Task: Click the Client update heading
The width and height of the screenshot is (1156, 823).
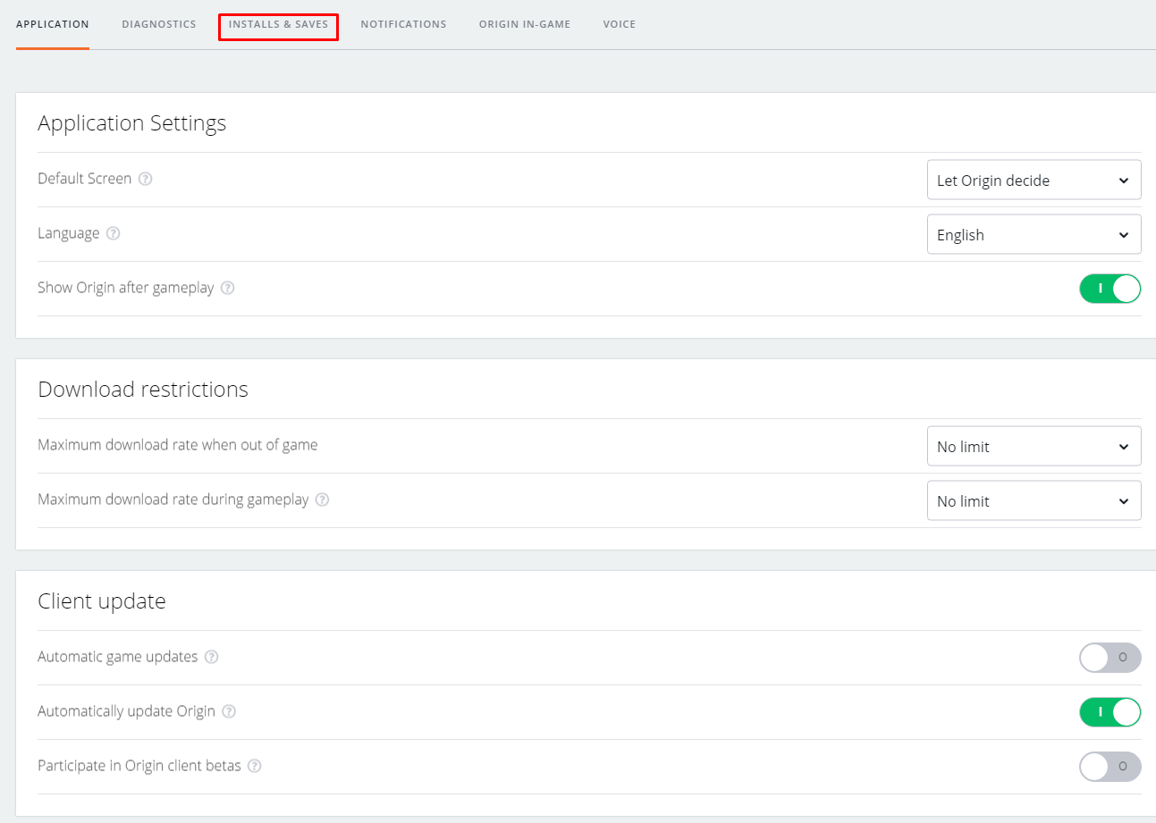Action: click(x=102, y=600)
